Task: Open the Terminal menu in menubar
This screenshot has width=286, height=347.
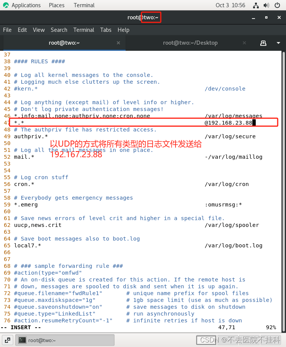Action: coord(84,30)
